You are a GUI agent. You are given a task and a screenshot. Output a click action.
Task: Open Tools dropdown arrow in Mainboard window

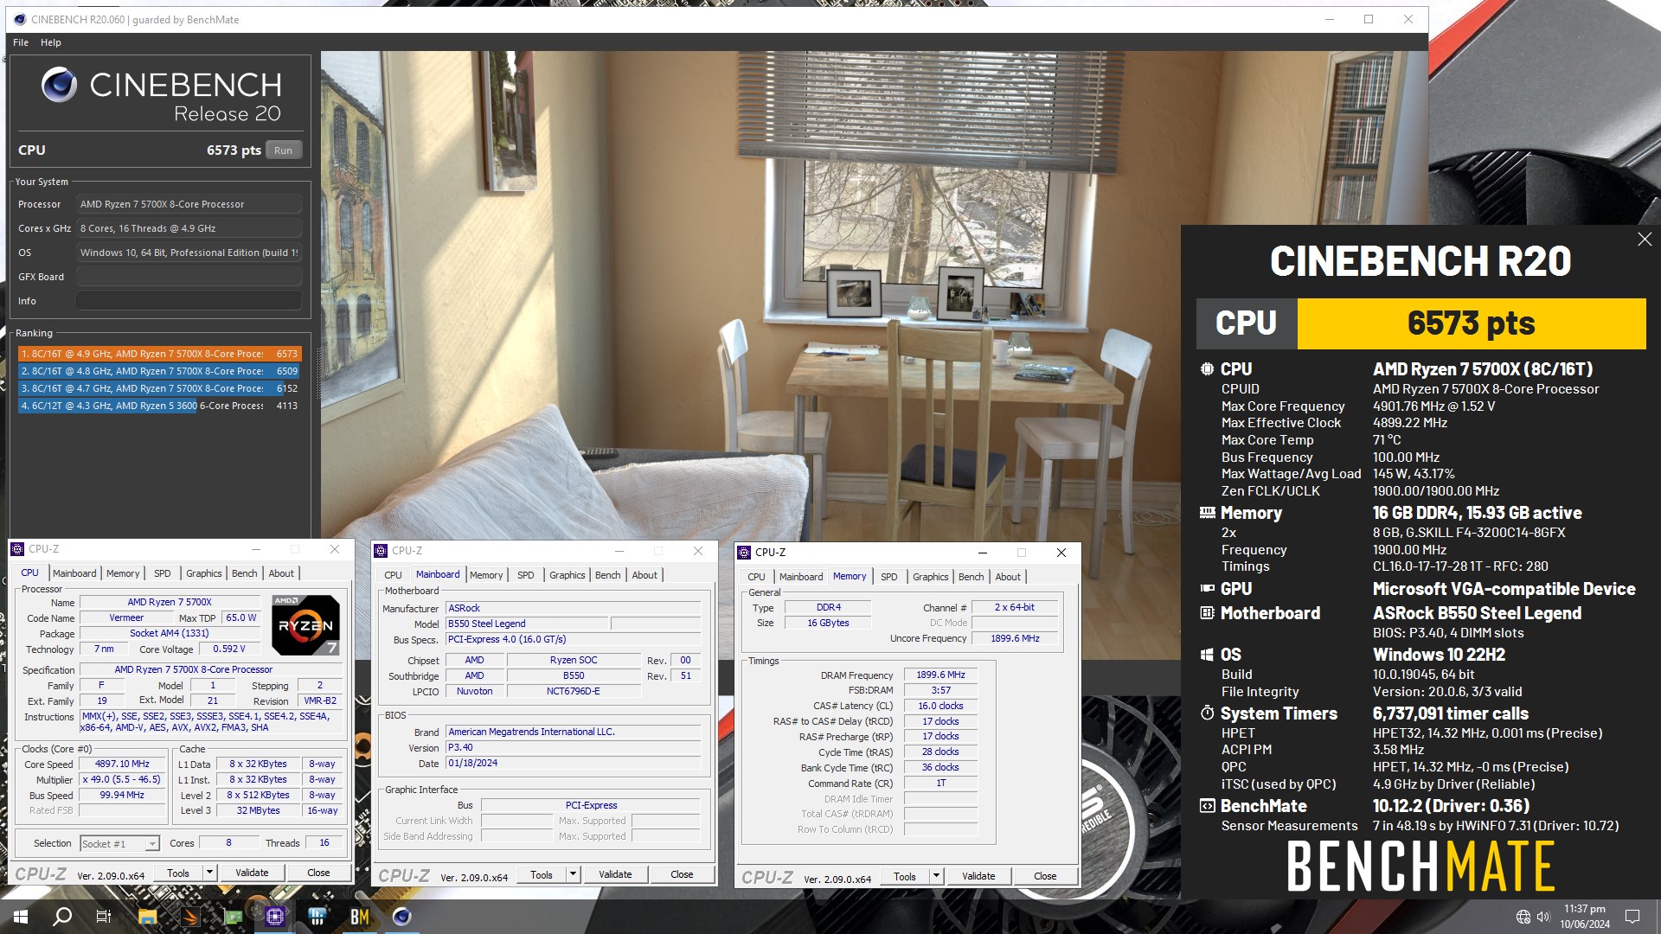point(573,874)
